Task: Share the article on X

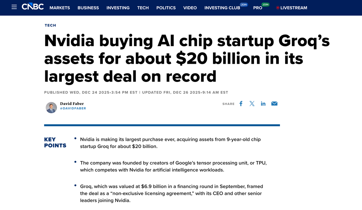Action: pos(252,103)
